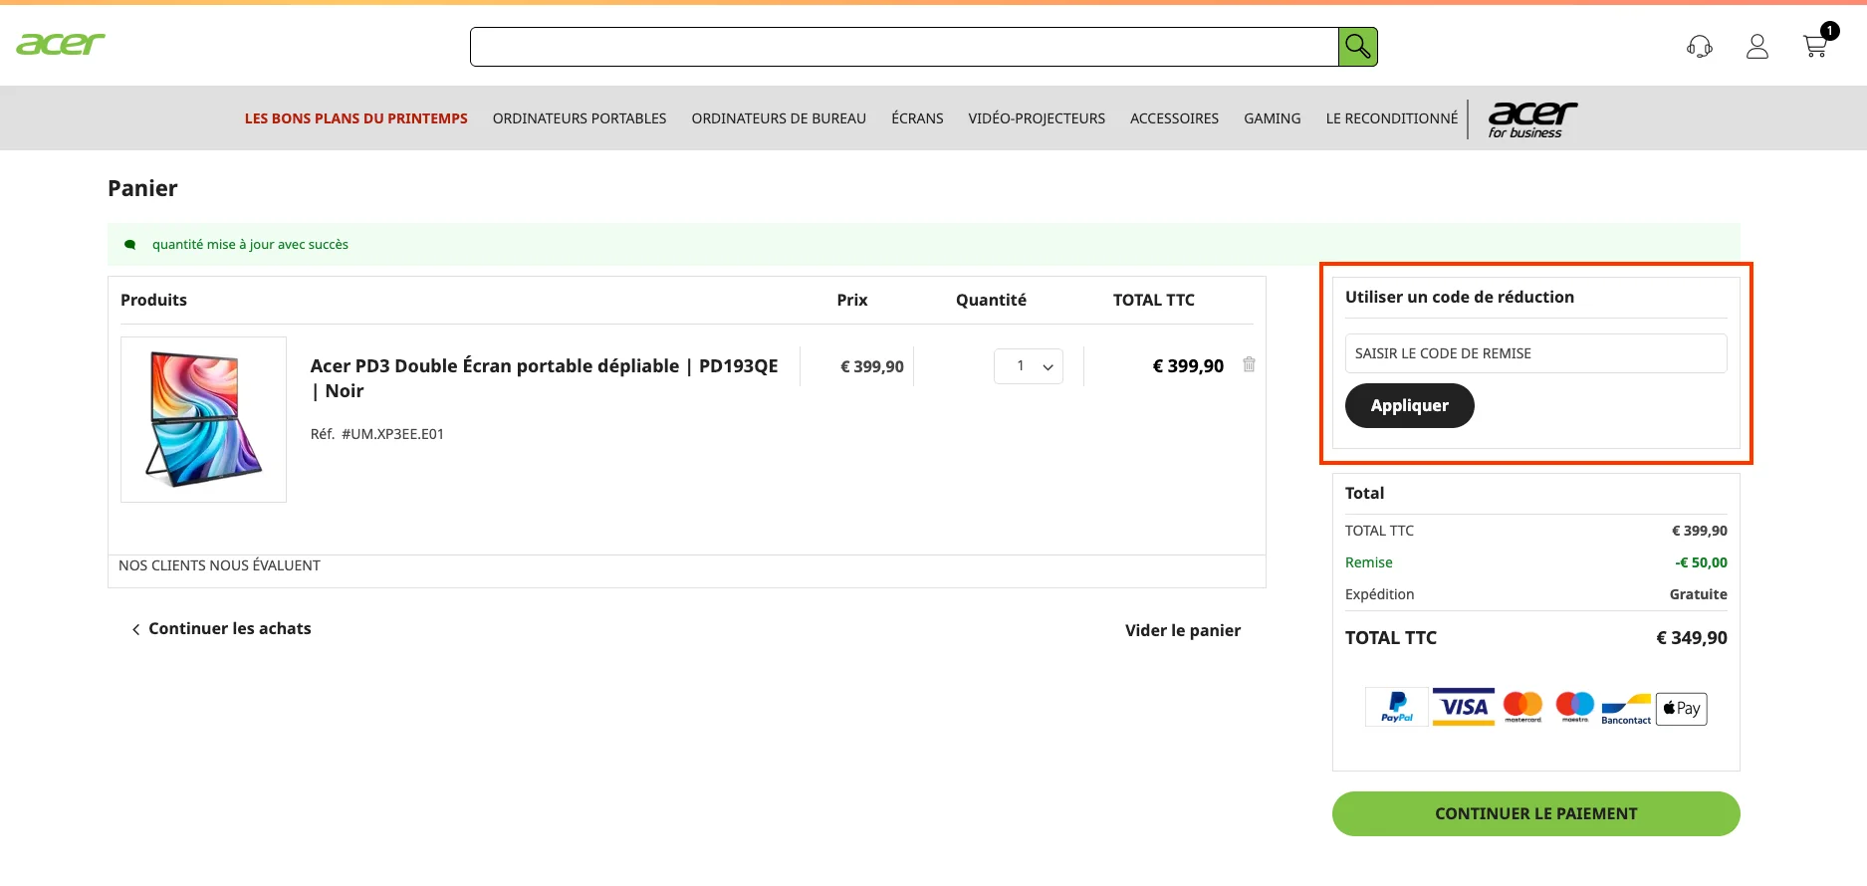The height and width of the screenshot is (886, 1867).
Task: Click the Apple Pay payment icon
Action: [1682, 709]
